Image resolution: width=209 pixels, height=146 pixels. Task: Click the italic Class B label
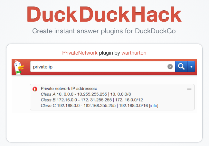(48, 100)
